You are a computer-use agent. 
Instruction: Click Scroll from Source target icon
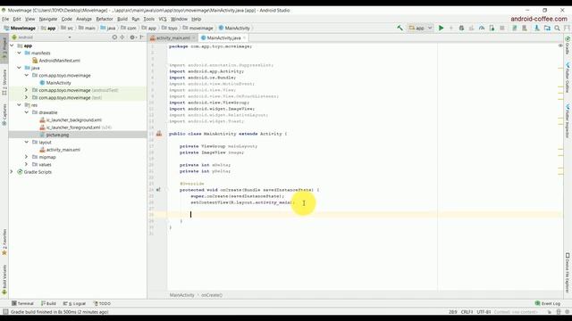114,37
